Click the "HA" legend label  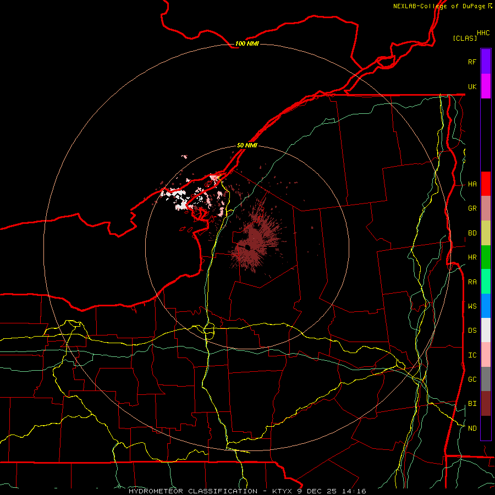[472, 184]
